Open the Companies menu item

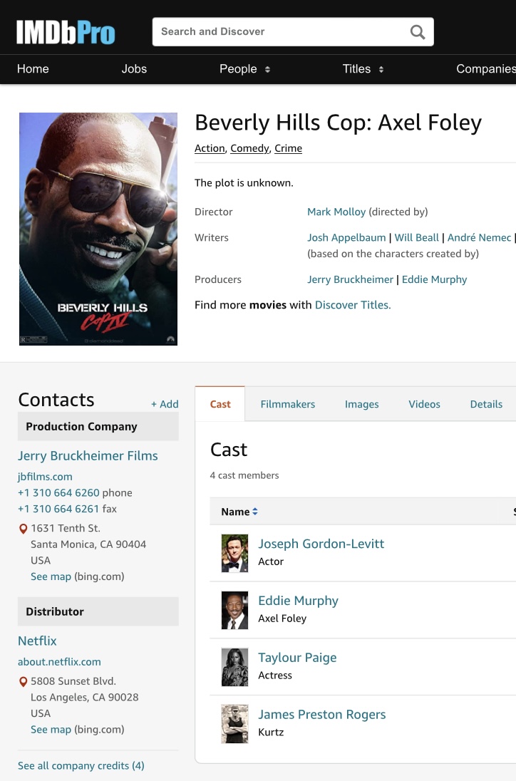coord(485,68)
